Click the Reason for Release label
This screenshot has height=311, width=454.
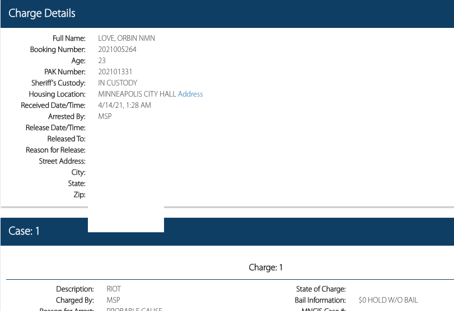55,150
